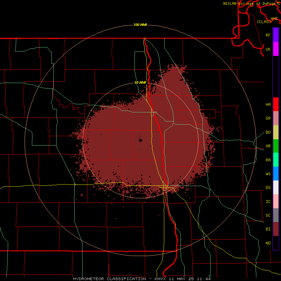This screenshot has height=281, width=281.
Task: Click the WS legend label
Action: click(268, 174)
